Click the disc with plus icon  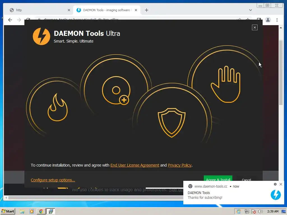[116, 90]
